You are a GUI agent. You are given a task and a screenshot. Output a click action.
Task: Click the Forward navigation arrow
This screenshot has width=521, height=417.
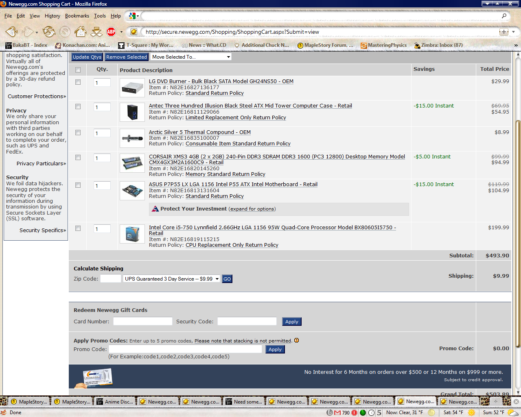[28, 31]
